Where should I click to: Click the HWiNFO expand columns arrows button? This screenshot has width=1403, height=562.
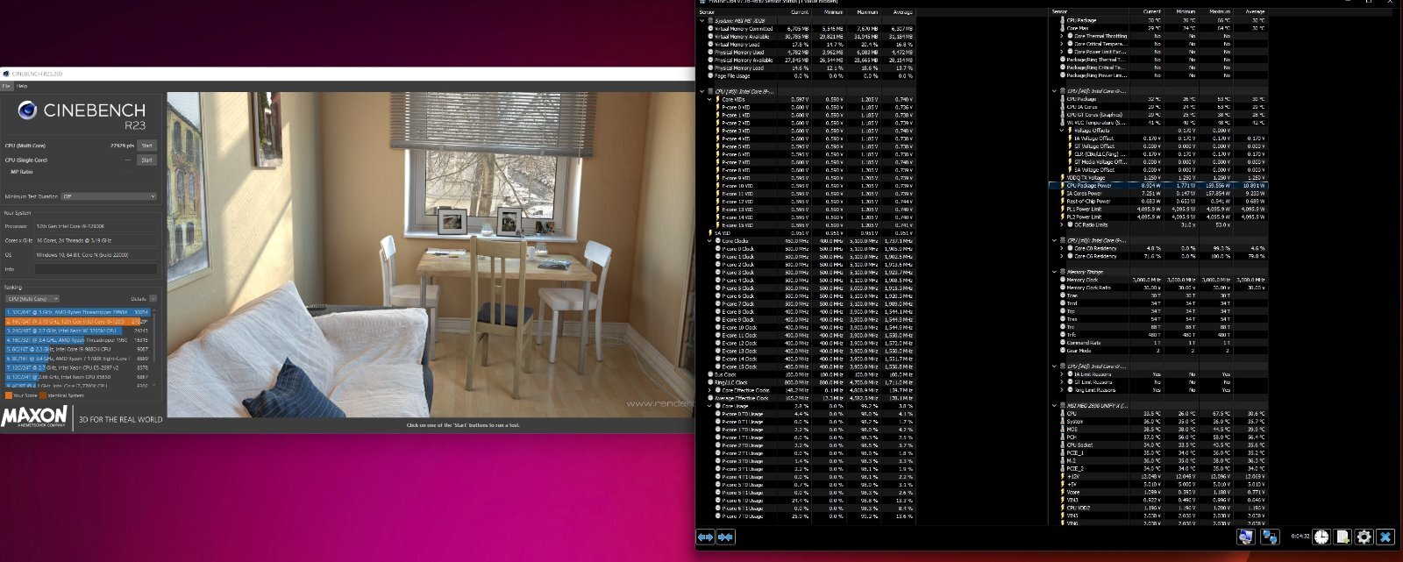coord(706,537)
